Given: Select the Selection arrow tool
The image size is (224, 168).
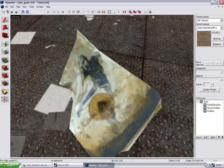Looking at the screenshot, I should click(5, 20).
